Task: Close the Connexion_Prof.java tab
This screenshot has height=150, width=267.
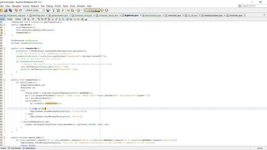Action: click(x=94, y=15)
